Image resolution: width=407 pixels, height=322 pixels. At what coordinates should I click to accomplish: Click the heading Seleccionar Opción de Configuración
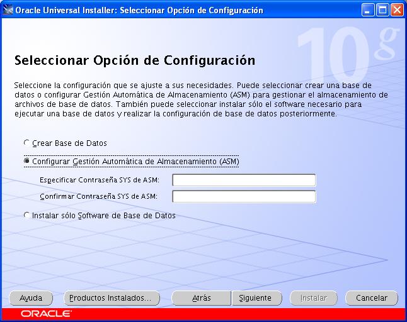135,60
